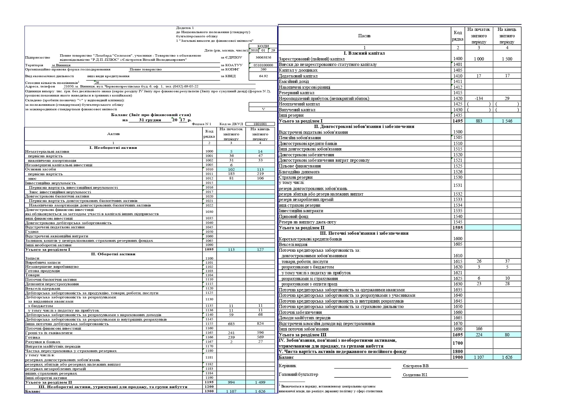Image resolution: width=565 pixels, height=399 pixels.
Task: Click the signer name Єлістратов В.В.
Action: pyautogui.click(x=416, y=366)
